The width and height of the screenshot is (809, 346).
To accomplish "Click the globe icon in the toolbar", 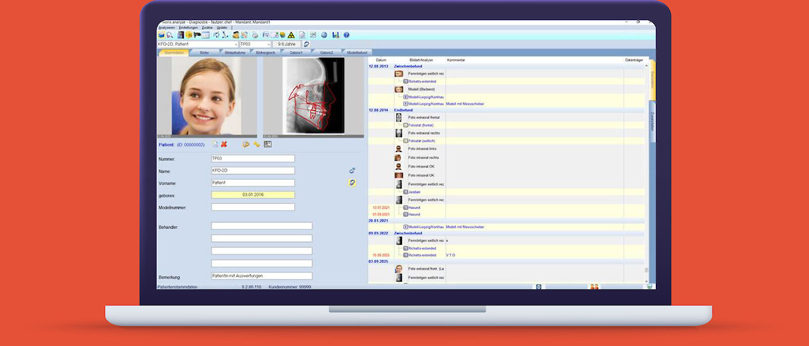I will [x=324, y=35].
